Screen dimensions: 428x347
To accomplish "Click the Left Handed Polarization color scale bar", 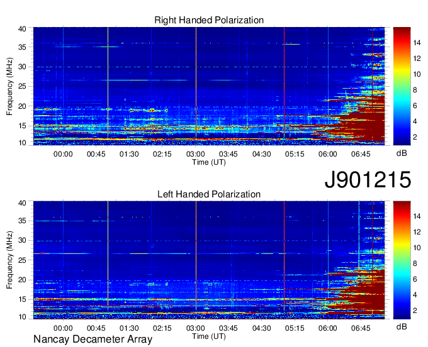I will tap(402, 260).
